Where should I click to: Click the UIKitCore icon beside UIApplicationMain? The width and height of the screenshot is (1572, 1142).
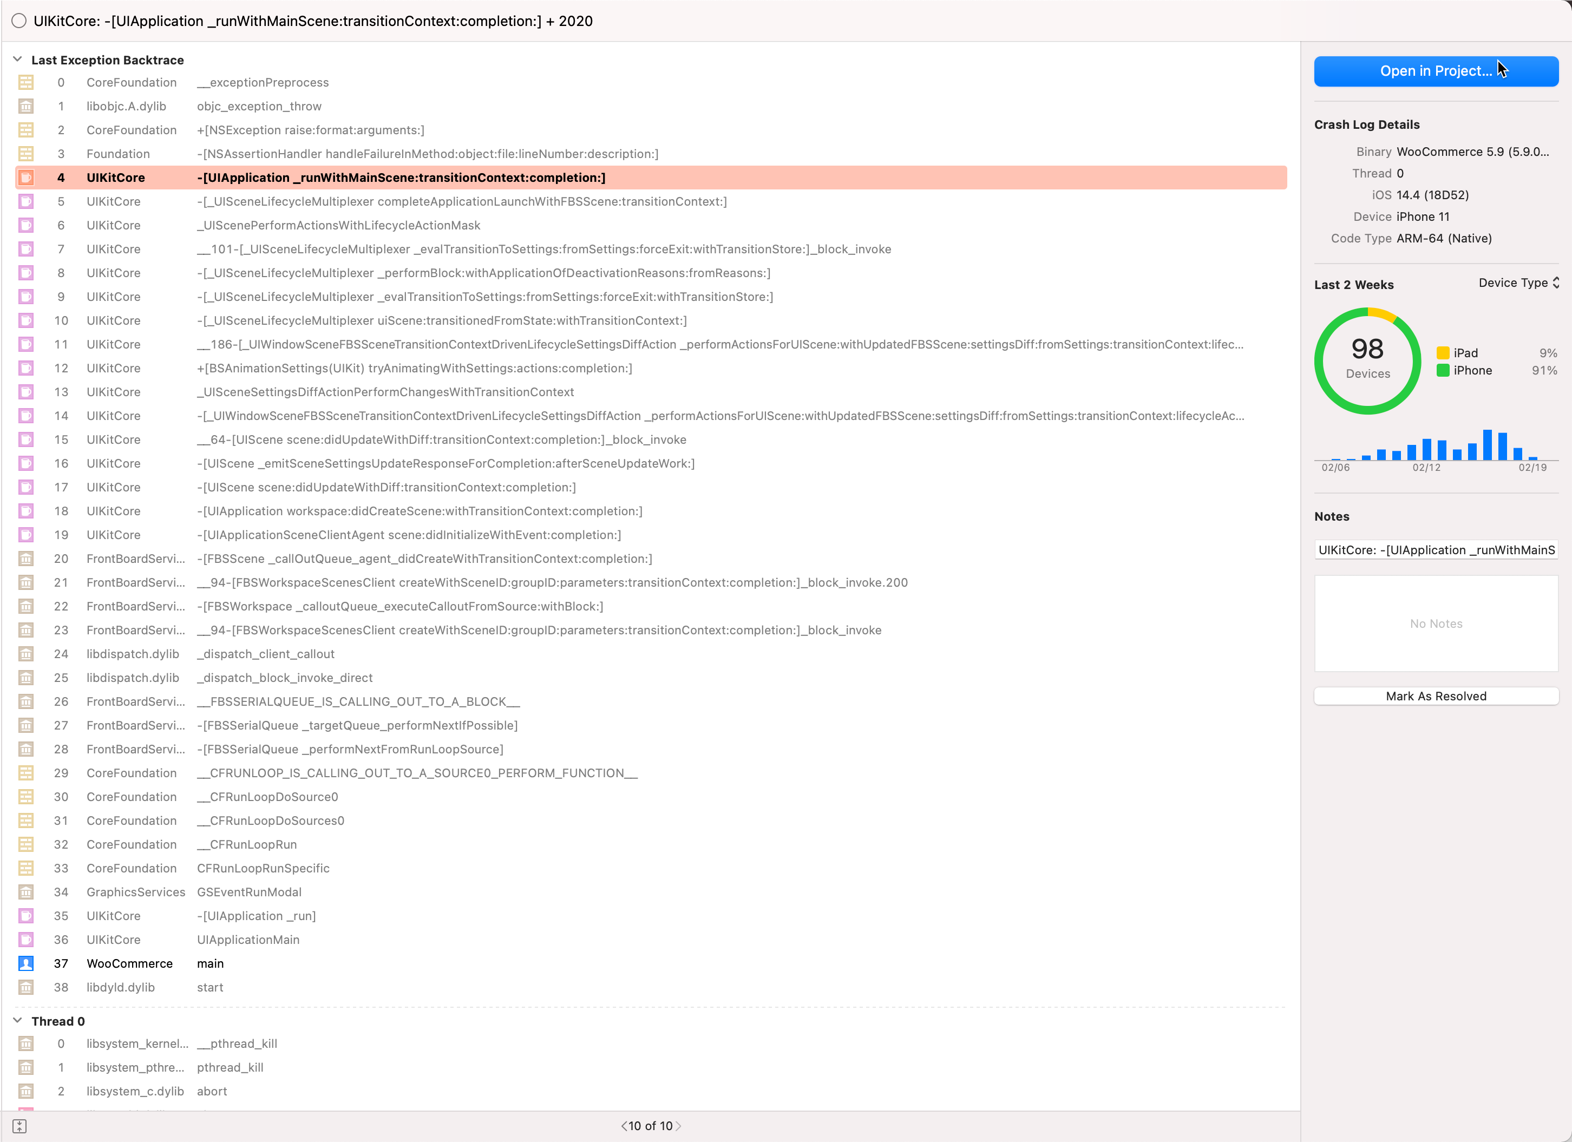pyautogui.click(x=25, y=939)
